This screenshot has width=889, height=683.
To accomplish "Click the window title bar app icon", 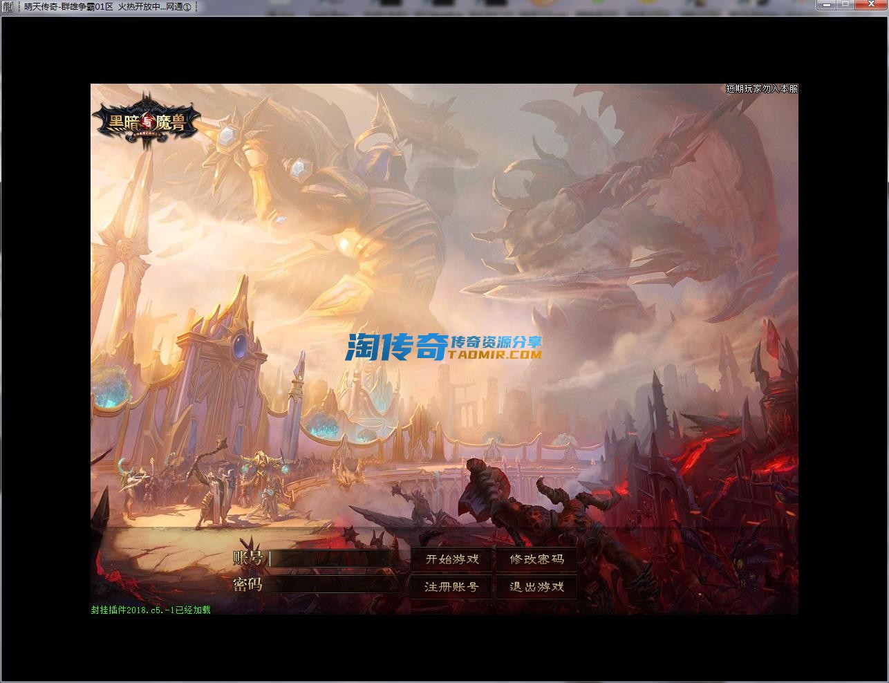I will (8, 7).
